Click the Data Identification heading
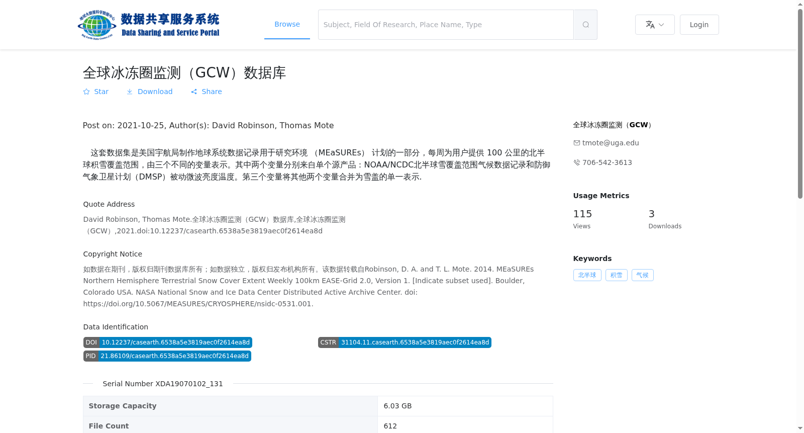Screen dimensions: 804x433 [x=116, y=327]
